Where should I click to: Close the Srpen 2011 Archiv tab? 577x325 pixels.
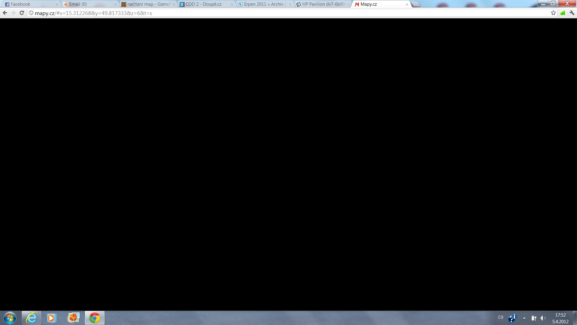290,5
